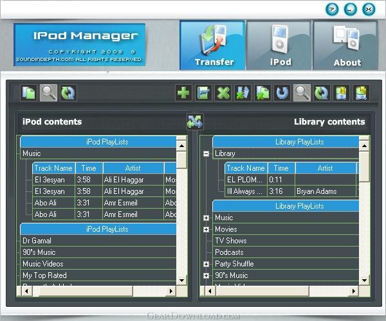Close iPod Manager with the X button

pos(369,10)
